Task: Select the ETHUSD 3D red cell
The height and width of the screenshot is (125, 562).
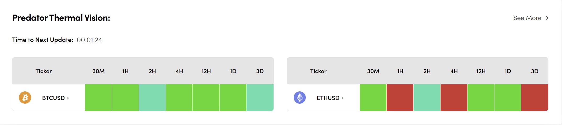Action: point(535,97)
